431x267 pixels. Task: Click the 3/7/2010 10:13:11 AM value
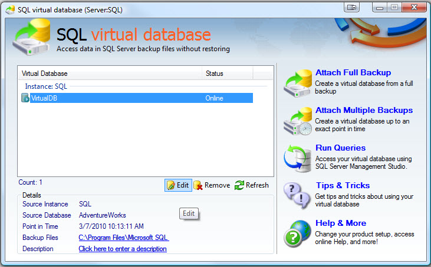click(111, 226)
